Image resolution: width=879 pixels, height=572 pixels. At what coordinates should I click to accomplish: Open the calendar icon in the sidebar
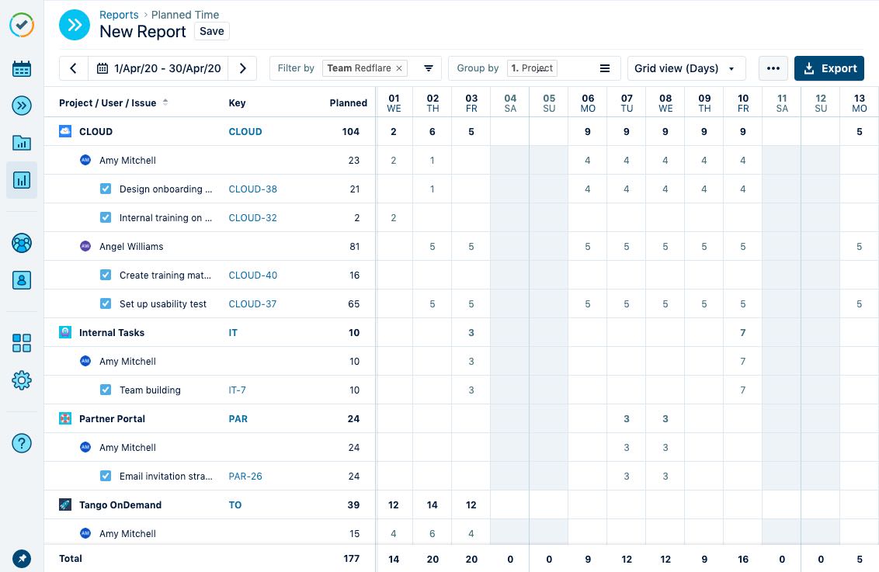22,69
